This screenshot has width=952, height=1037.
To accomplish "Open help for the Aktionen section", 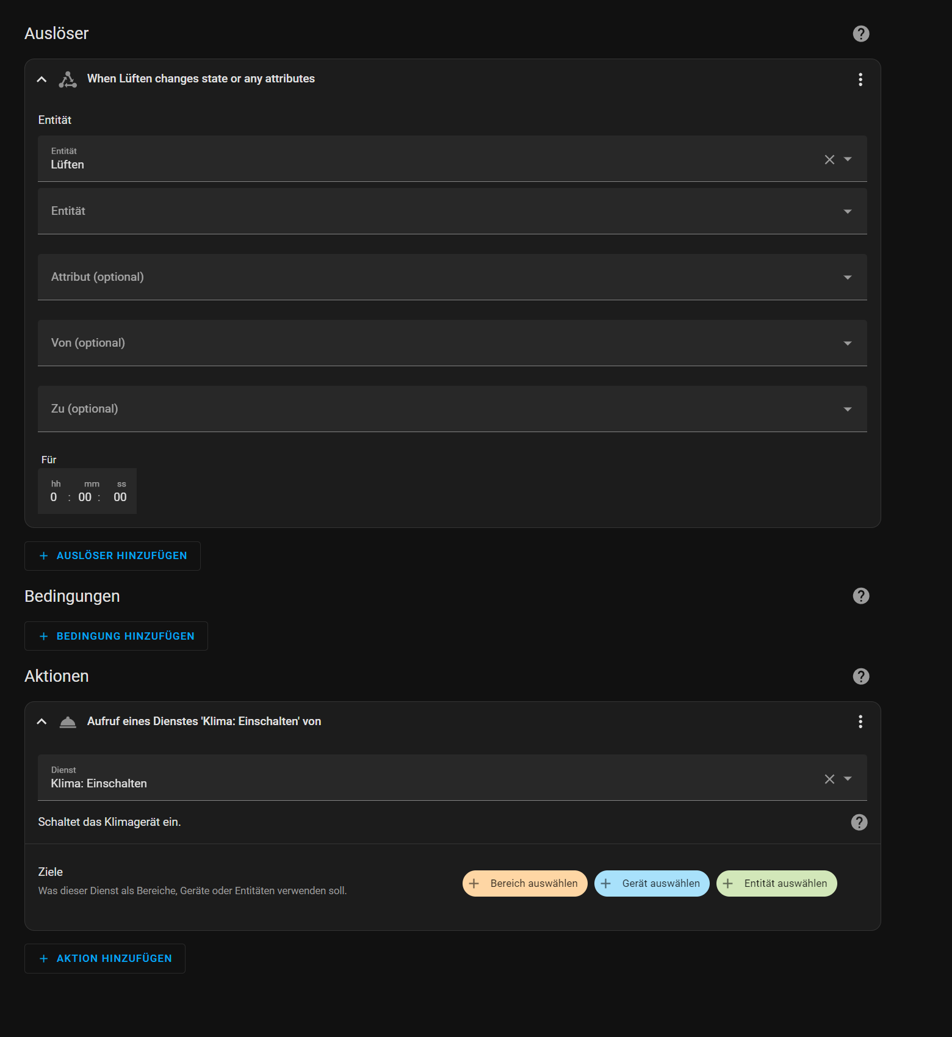I will click(x=860, y=676).
